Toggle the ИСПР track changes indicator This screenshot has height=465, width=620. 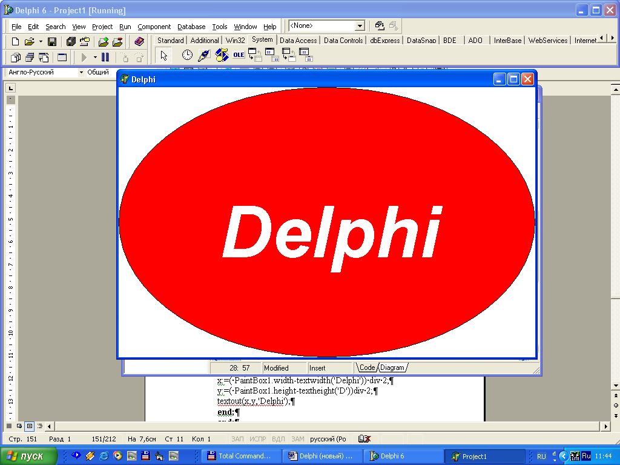click(258, 439)
